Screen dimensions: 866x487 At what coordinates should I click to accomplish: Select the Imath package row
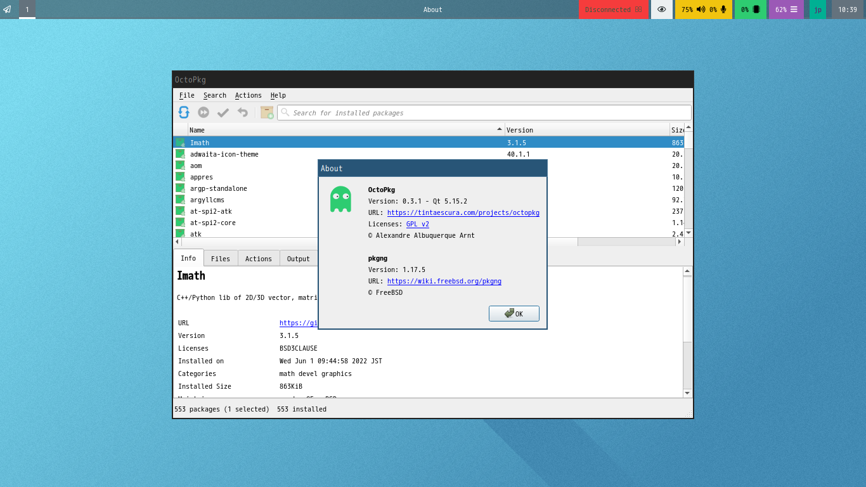[x=429, y=143]
